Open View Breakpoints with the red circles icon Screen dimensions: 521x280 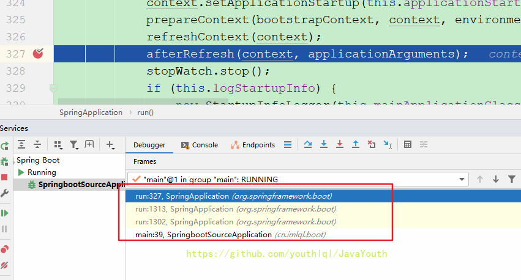4,249
